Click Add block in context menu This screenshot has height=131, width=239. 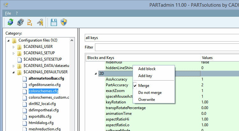point(147,69)
